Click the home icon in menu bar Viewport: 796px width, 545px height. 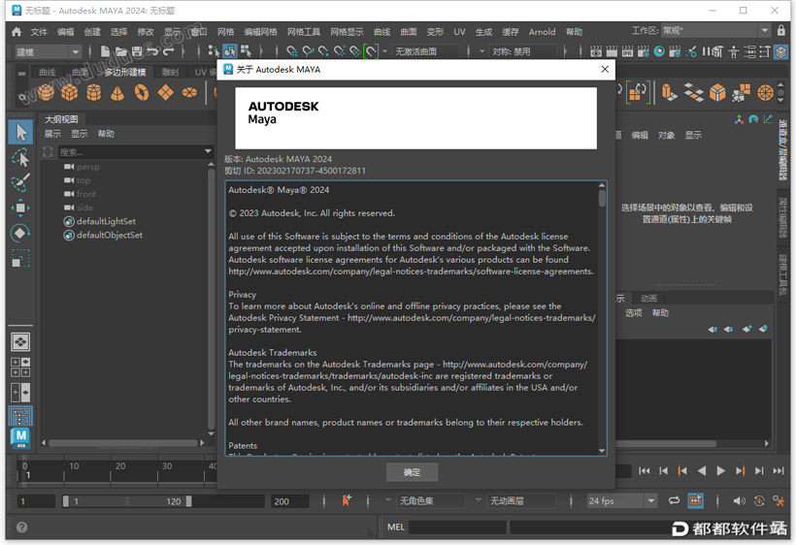17,32
